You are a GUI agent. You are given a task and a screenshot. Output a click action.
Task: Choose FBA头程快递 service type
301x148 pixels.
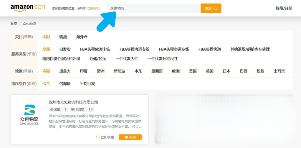pos(210,49)
